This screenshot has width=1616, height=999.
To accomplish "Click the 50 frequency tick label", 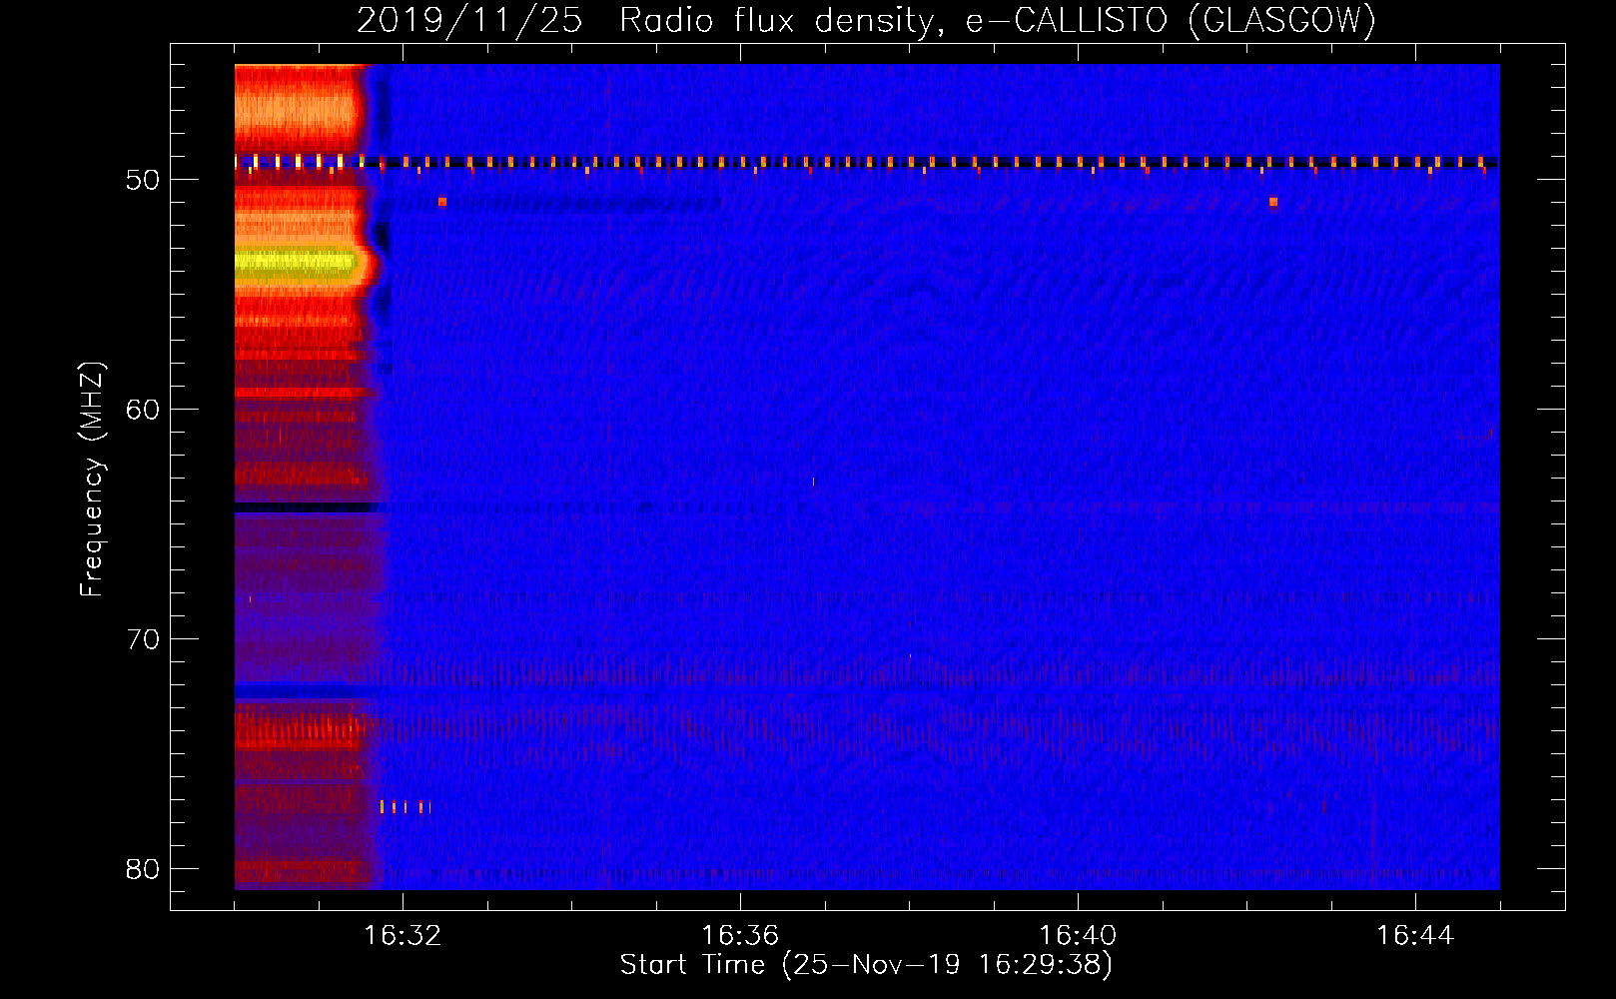I will tap(143, 180).
